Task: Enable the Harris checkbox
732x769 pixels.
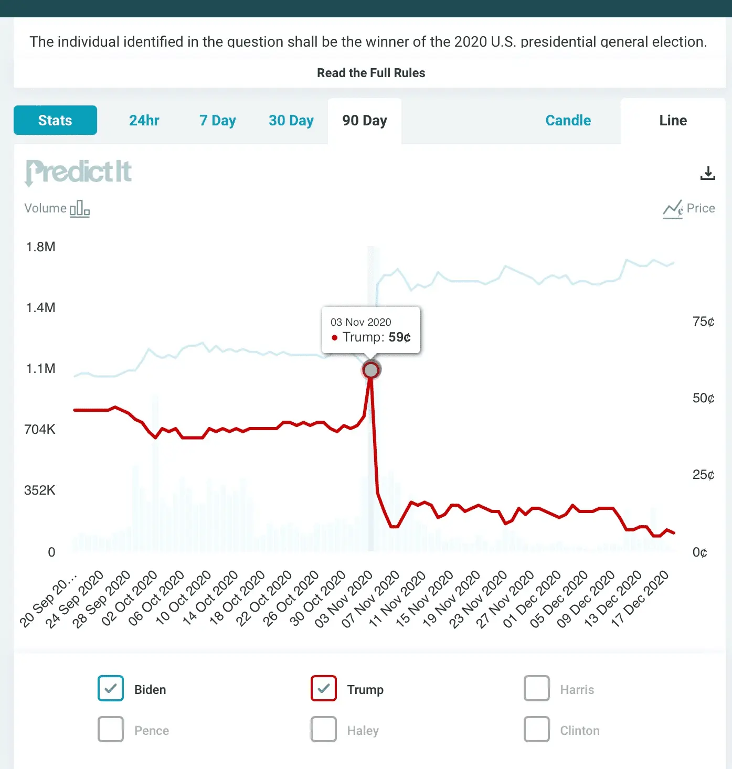Action: tap(537, 689)
